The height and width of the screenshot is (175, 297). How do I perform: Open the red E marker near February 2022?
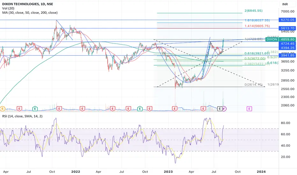(82, 108)
